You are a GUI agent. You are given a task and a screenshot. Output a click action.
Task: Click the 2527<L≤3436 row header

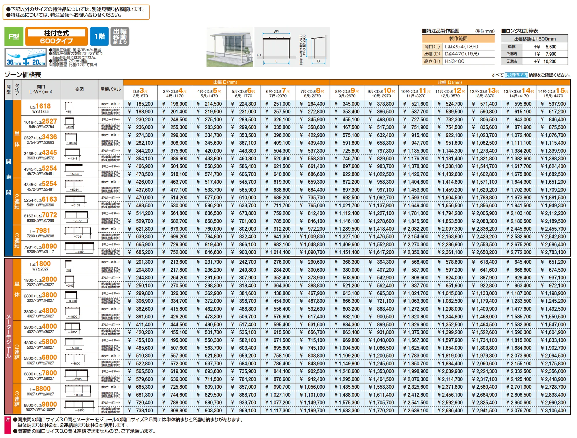pos(41,139)
